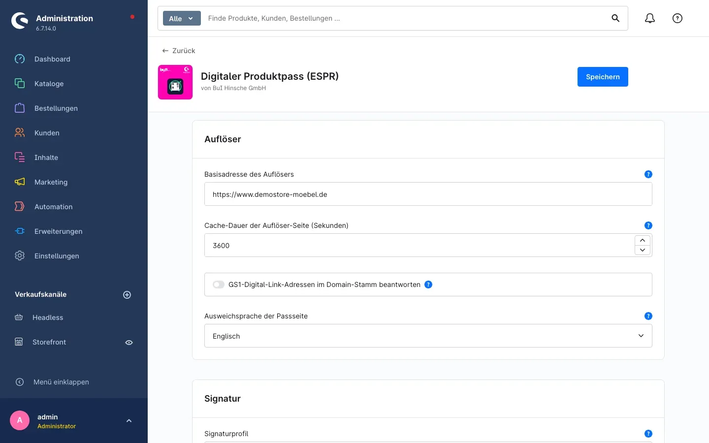Open the Storefront sales channel
Screen dimensions: 709x443
click(49, 342)
